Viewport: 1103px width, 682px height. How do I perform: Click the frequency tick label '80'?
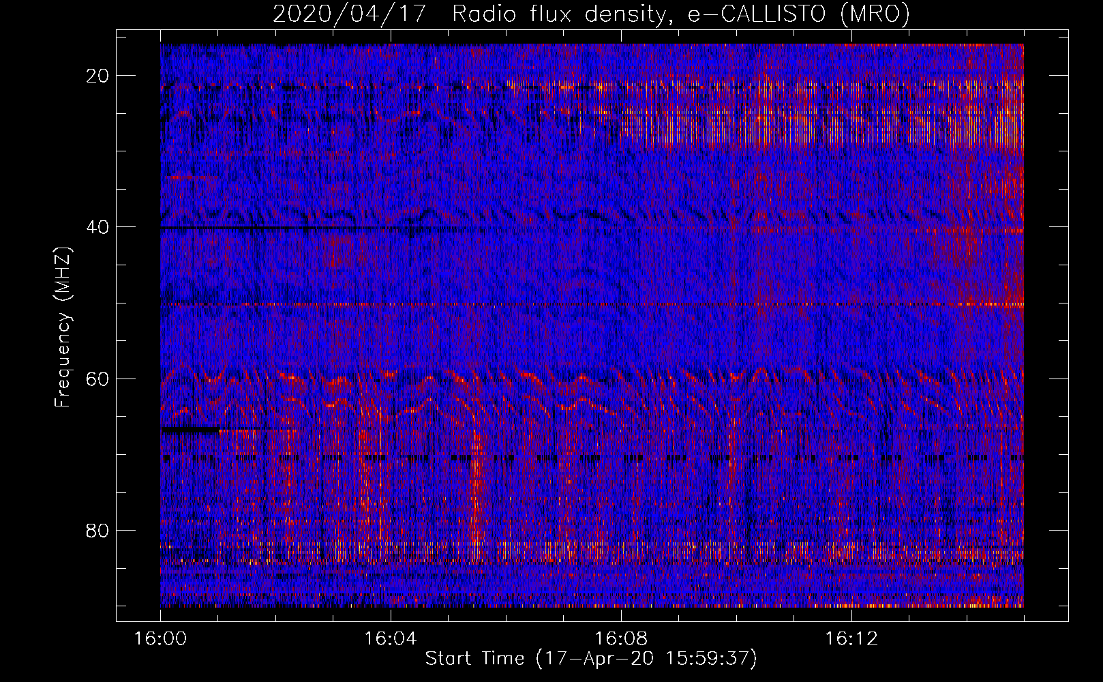pos(98,530)
